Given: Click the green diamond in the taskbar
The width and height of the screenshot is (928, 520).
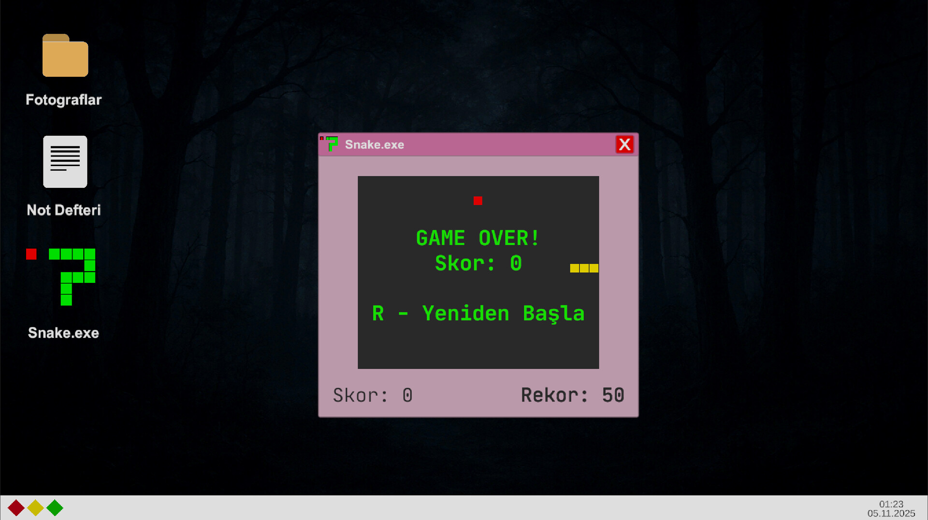Looking at the screenshot, I should pyautogui.click(x=55, y=508).
